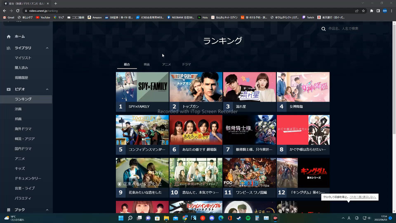Show hidden system tray icons chevron
Screen dimensions: 396x223
[343, 218]
